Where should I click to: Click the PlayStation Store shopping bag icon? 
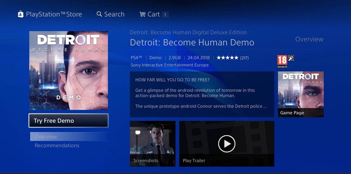point(20,14)
